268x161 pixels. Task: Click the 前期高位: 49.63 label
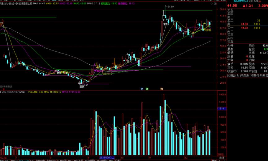pyautogui.click(x=109, y=4)
